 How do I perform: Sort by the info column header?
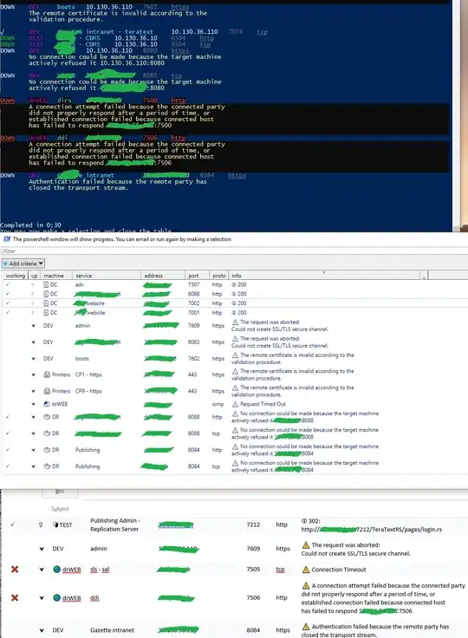[324, 276]
